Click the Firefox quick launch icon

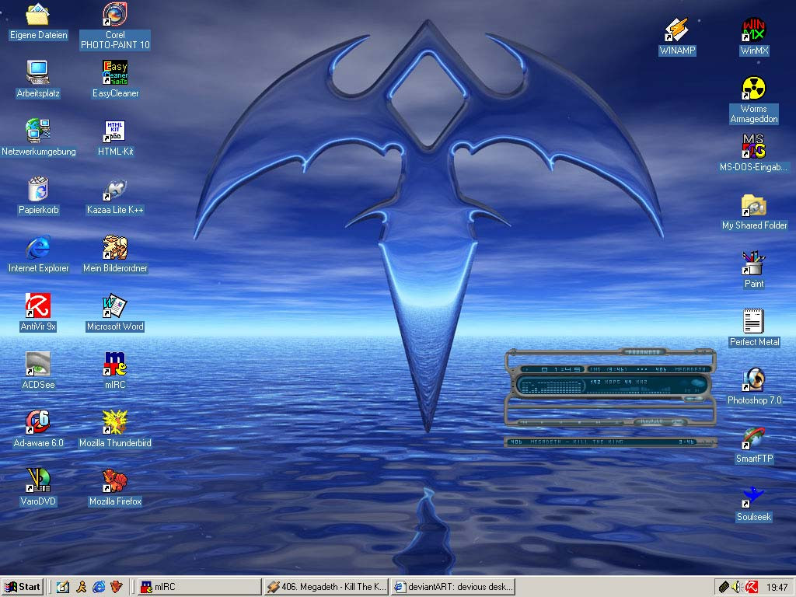[117, 587]
